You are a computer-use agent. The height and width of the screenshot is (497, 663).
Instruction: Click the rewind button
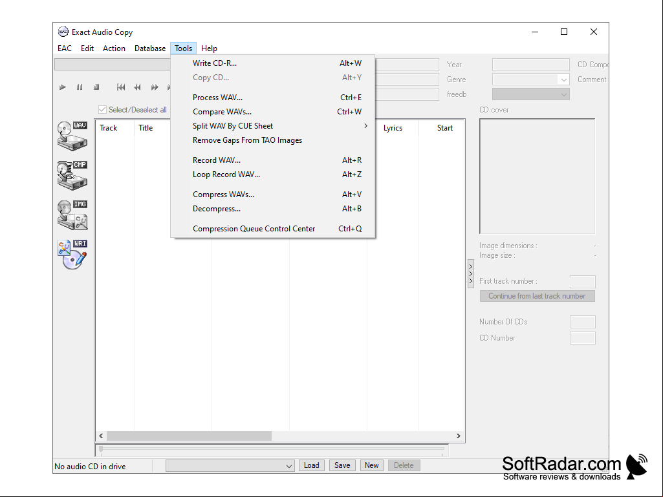pos(137,87)
